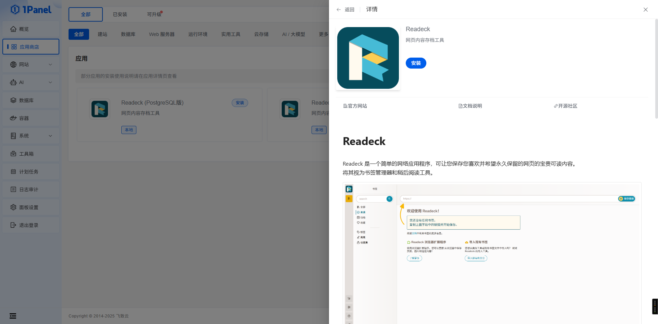Click the Copyright 飞致云 footer text
Screen dimensions: 658x324
[x=99, y=316]
